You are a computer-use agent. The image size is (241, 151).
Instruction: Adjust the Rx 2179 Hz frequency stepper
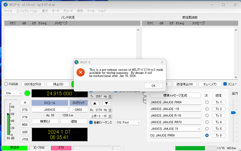pos(110,110)
